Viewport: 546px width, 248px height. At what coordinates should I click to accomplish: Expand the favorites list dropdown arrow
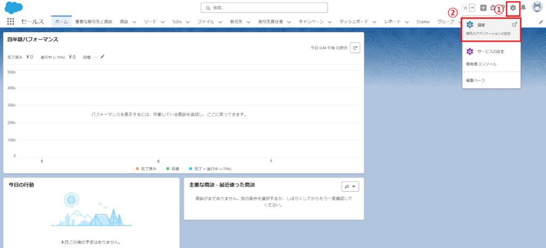point(472,8)
